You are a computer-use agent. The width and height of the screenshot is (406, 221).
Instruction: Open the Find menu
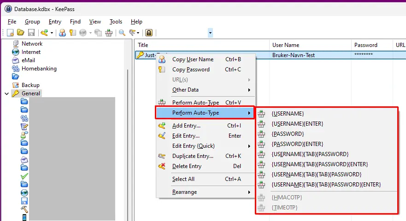pos(75,22)
